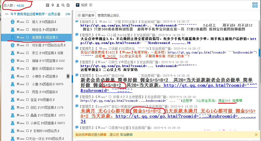Image resolution: width=261 pixels, height=141 pixels.
Task: Open the member card list icon
Action: pos(48,5)
